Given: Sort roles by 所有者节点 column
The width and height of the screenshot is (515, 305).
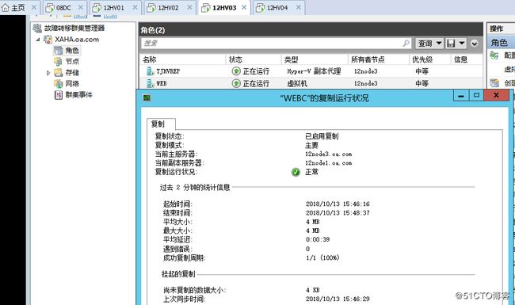Looking at the screenshot, I should coord(379,59).
